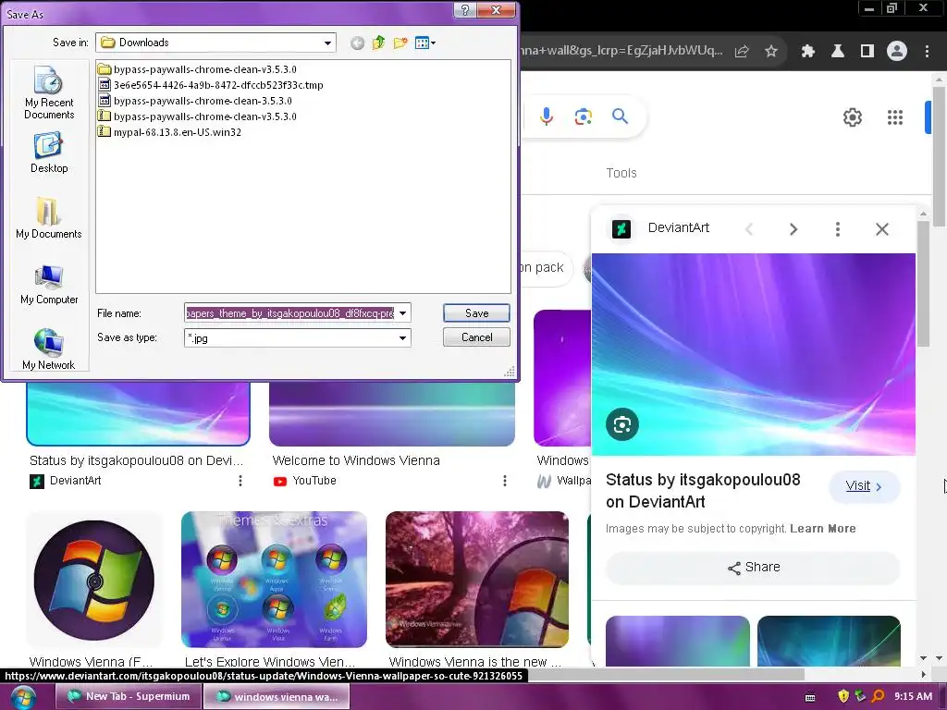Click the security shield tray icon
Image resolution: width=947 pixels, height=710 pixels.
[843, 696]
